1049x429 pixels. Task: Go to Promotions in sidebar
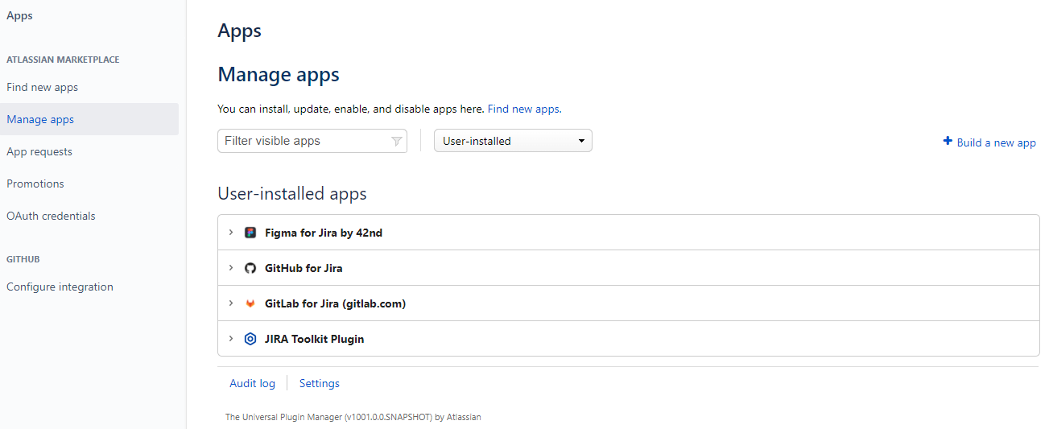click(x=35, y=184)
